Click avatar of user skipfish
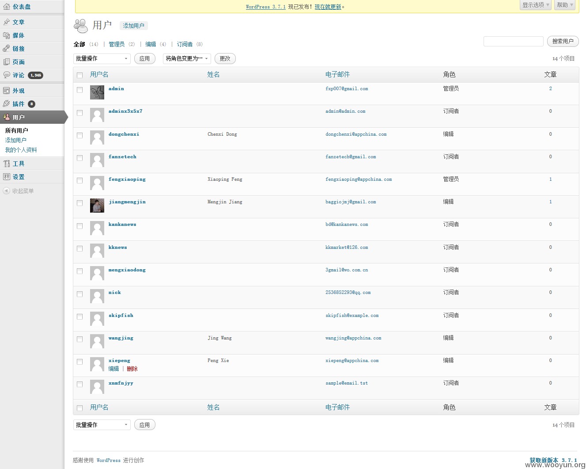The width and height of the screenshot is (586, 469). point(97,319)
